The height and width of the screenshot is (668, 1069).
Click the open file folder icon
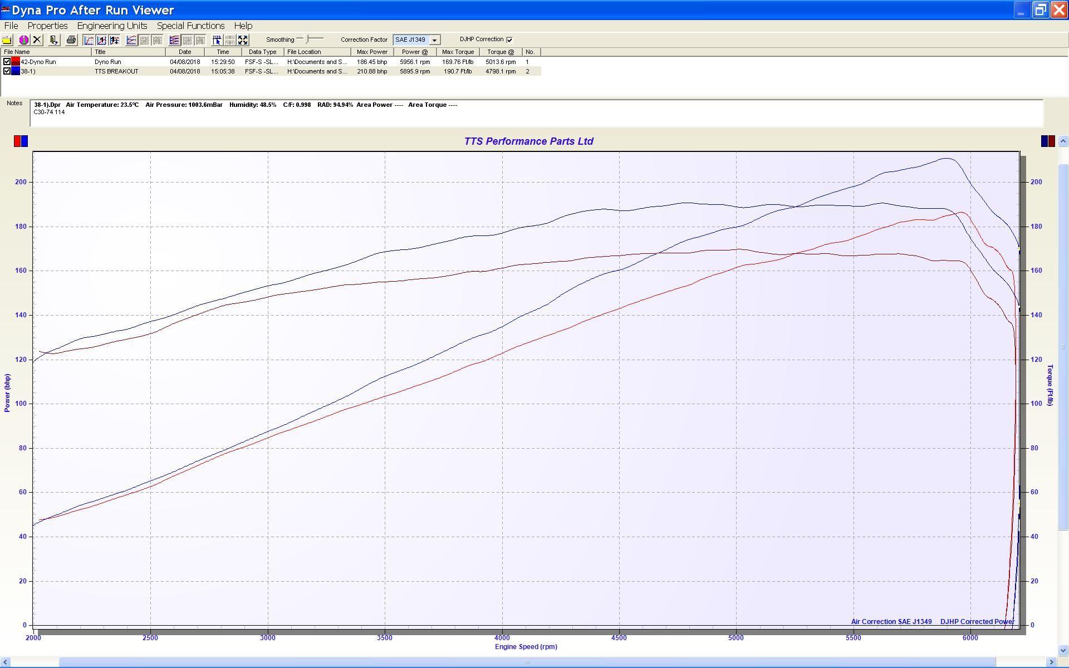(7, 40)
